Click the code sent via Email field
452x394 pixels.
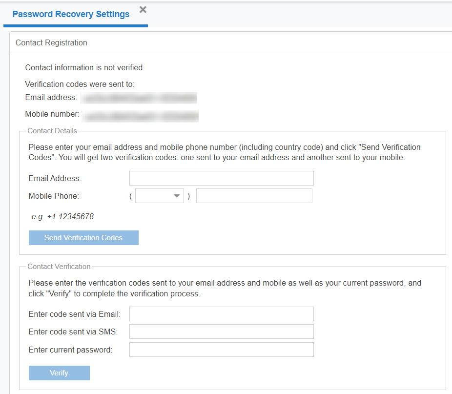coord(221,314)
